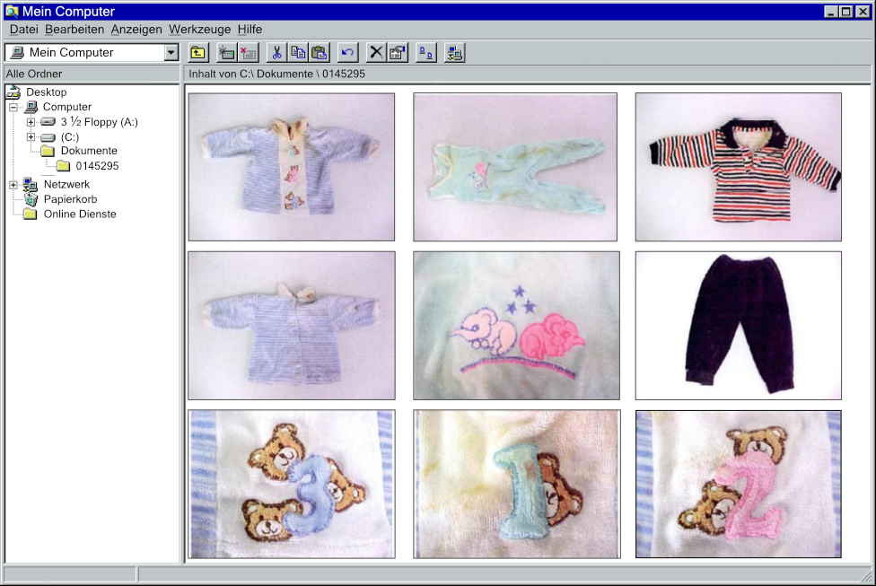The height and width of the screenshot is (586, 876).
Task: Expand the 3 ½ Floppy (A:) node
Action: pos(31,121)
